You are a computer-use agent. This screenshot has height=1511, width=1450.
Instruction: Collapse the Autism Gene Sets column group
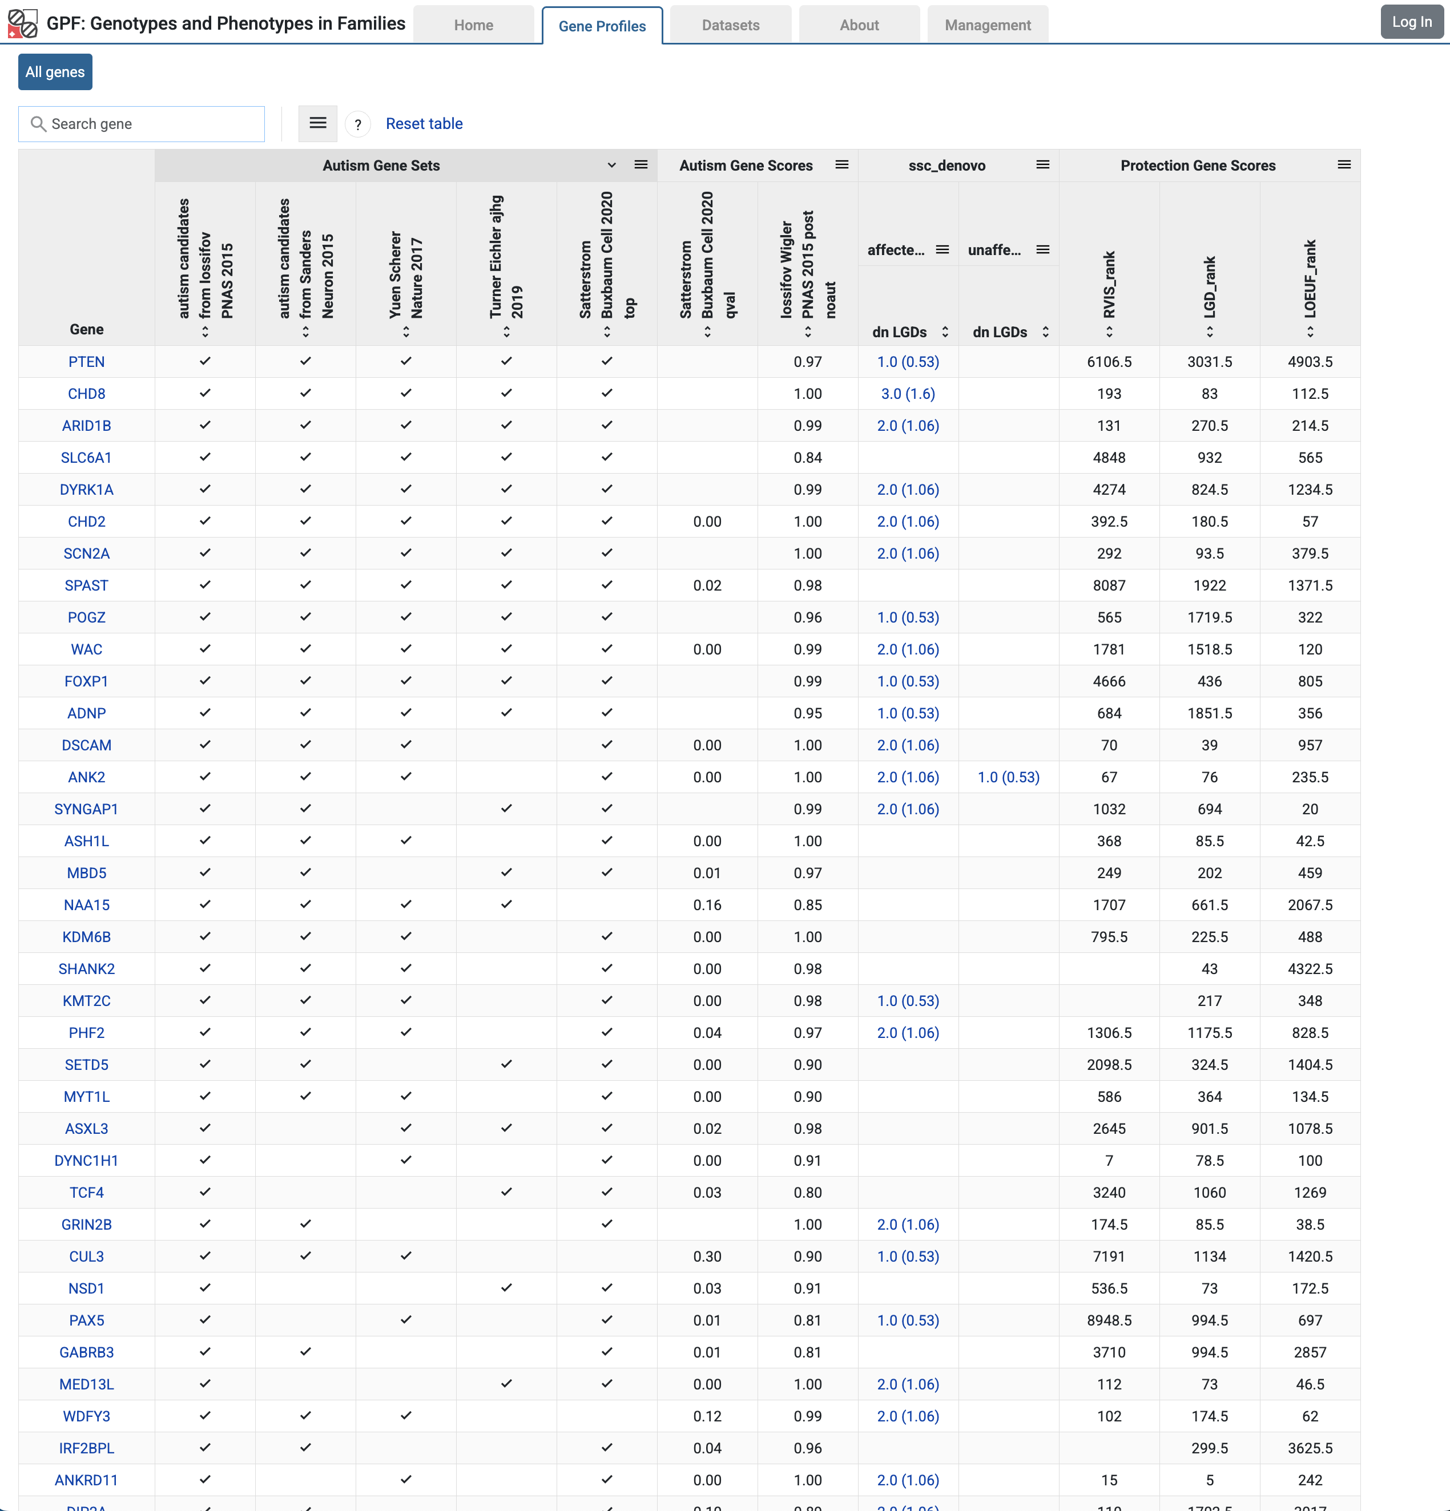coord(611,165)
